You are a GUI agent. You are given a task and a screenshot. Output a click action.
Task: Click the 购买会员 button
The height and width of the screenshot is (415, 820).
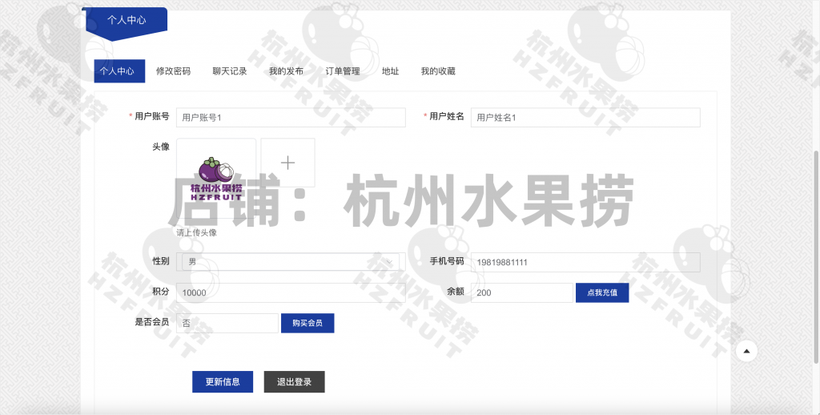(x=307, y=323)
